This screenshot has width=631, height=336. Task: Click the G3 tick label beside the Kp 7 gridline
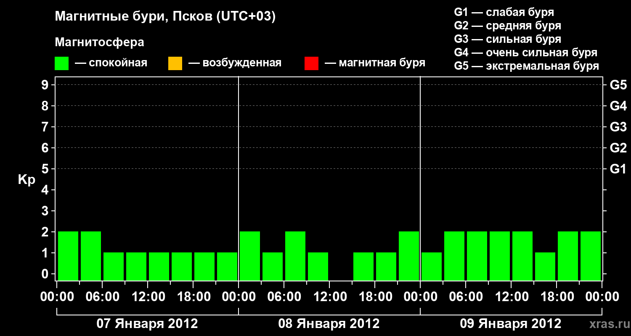618,127
